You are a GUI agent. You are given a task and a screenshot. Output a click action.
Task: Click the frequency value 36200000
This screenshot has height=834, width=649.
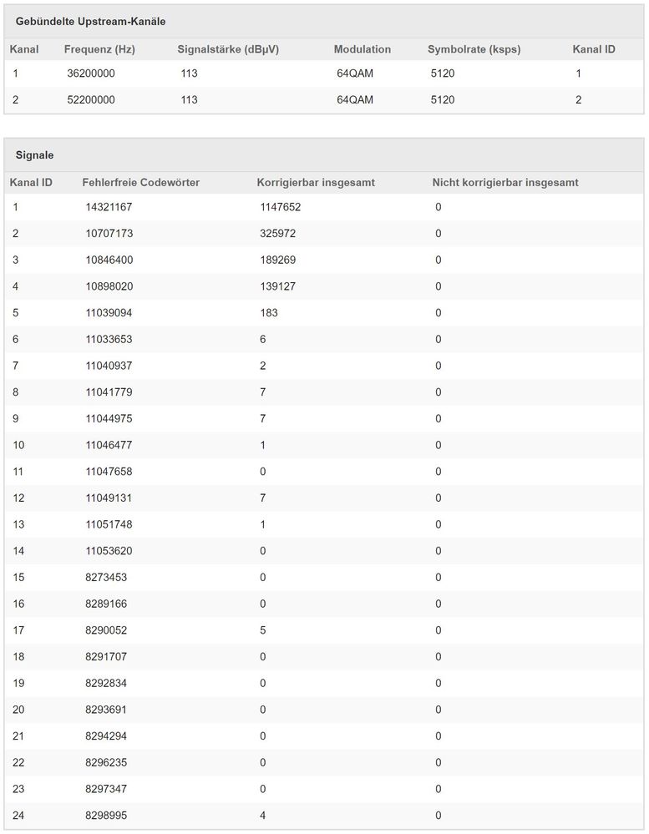tap(91, 73)
